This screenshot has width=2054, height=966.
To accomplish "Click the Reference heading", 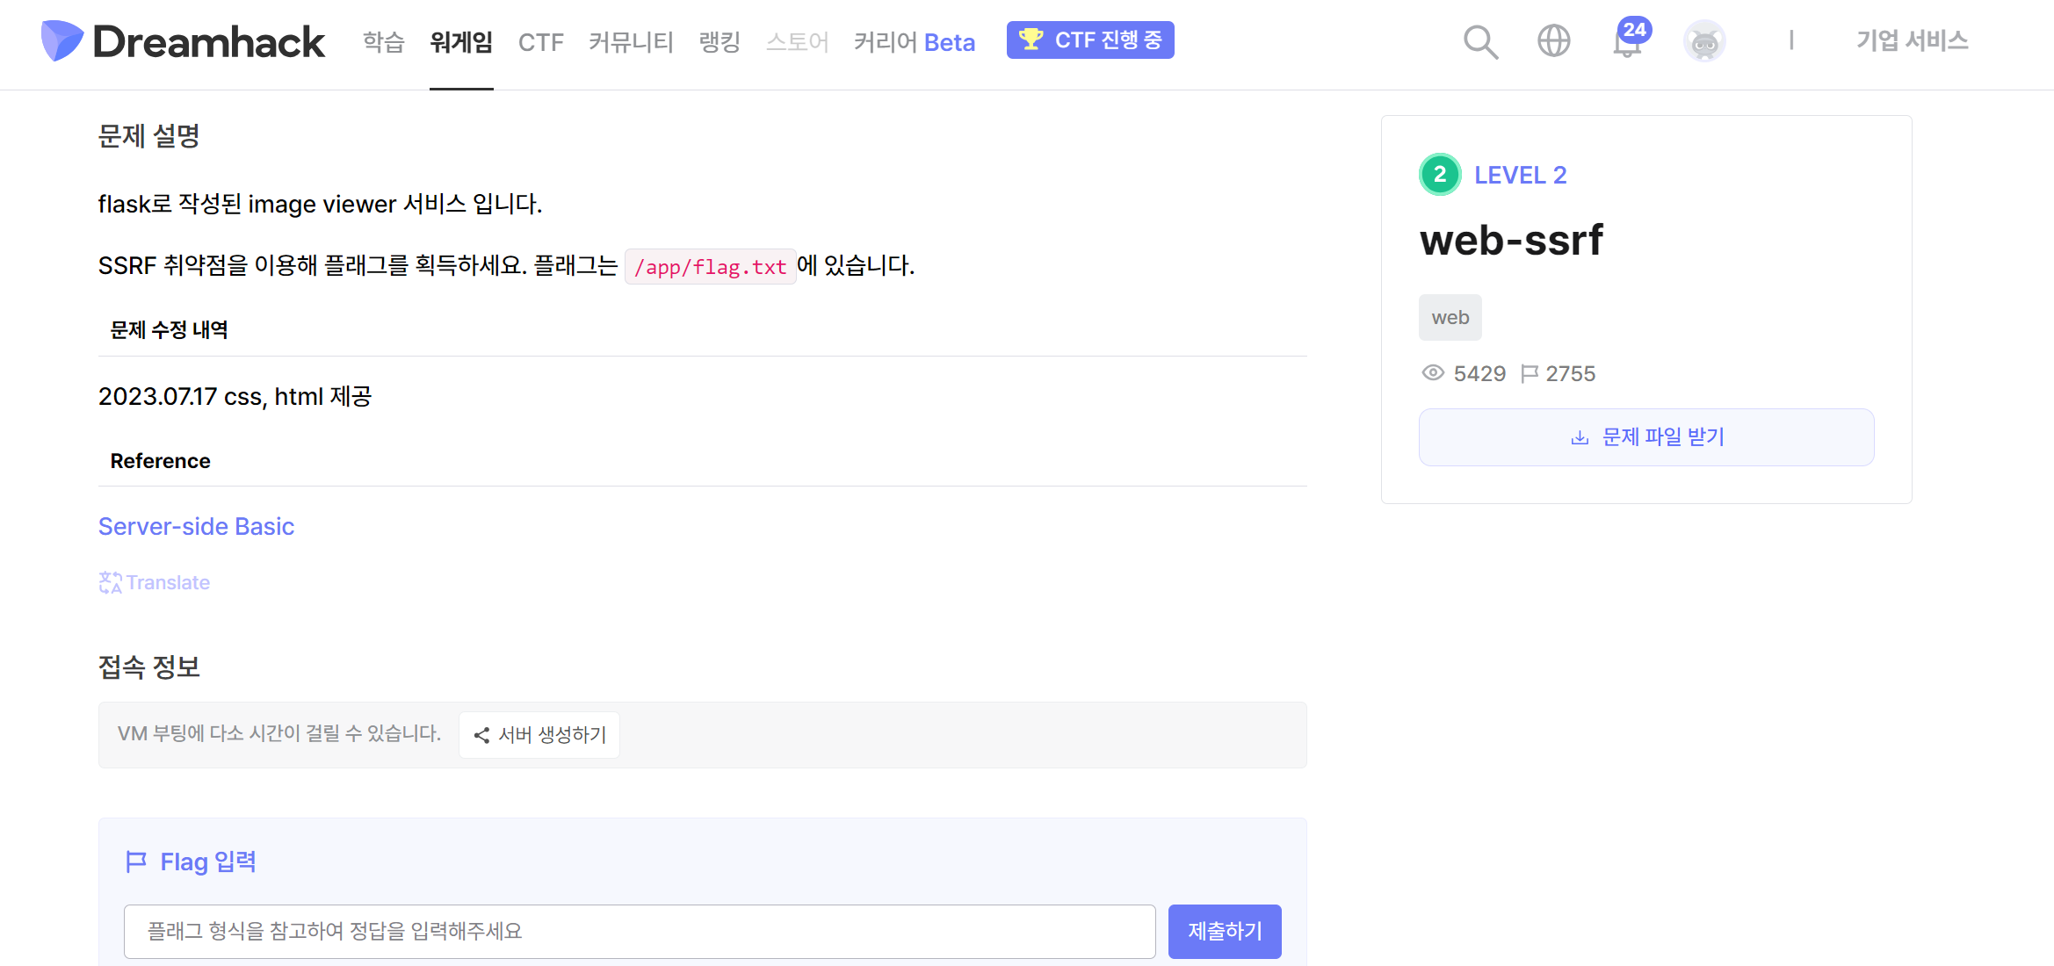I will (x=160, y=461).
